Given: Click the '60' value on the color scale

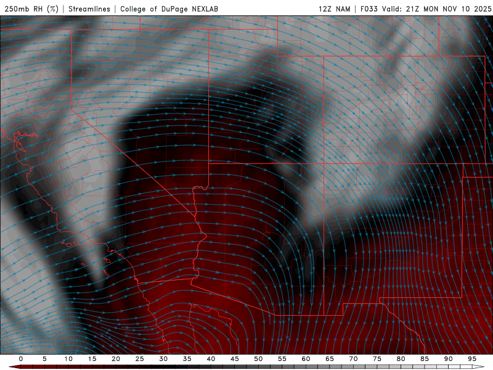Looking at the screenshot, I should pyautogui.click(x=306, y=359).
